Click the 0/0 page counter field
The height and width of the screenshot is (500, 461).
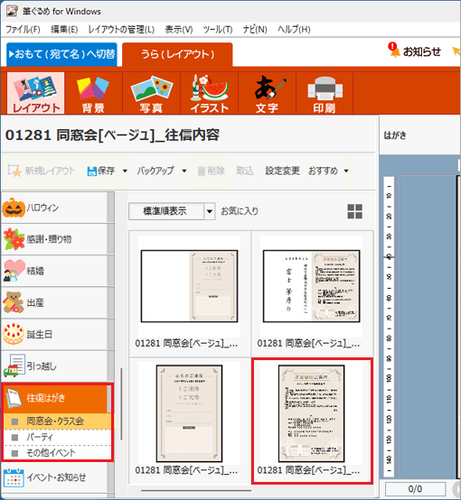point(415,488)
